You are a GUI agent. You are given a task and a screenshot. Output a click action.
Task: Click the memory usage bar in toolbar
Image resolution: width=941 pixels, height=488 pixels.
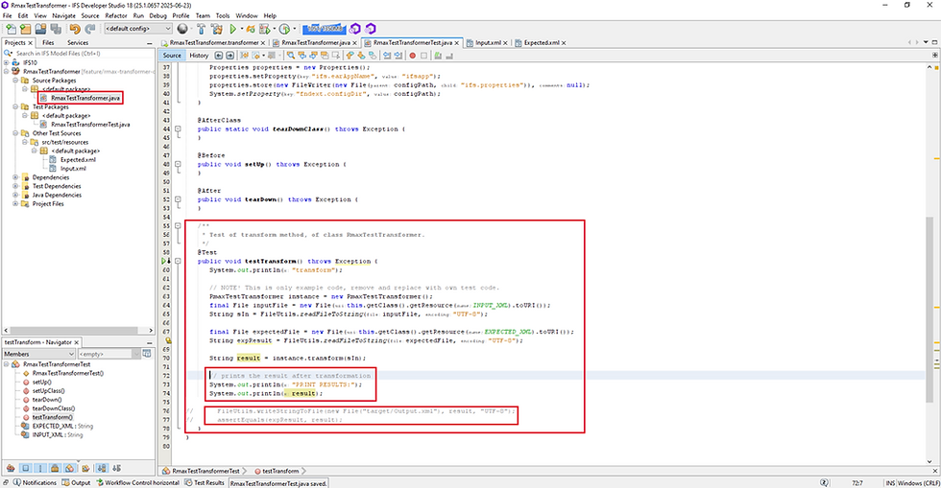[324, 28]
